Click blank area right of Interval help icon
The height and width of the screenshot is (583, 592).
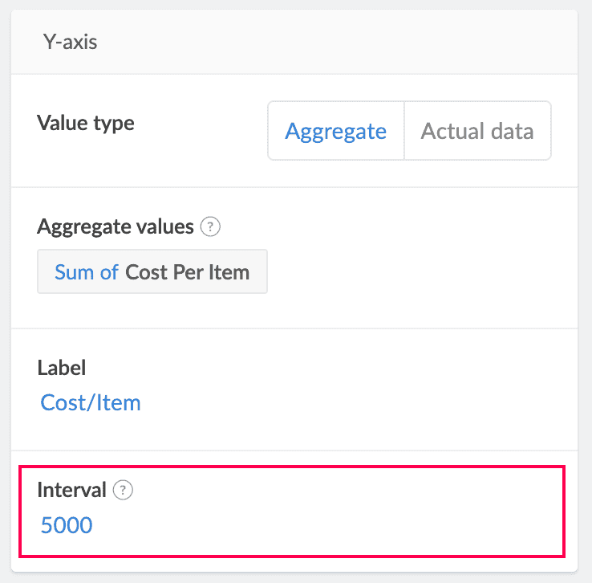[x=337, y=490]
